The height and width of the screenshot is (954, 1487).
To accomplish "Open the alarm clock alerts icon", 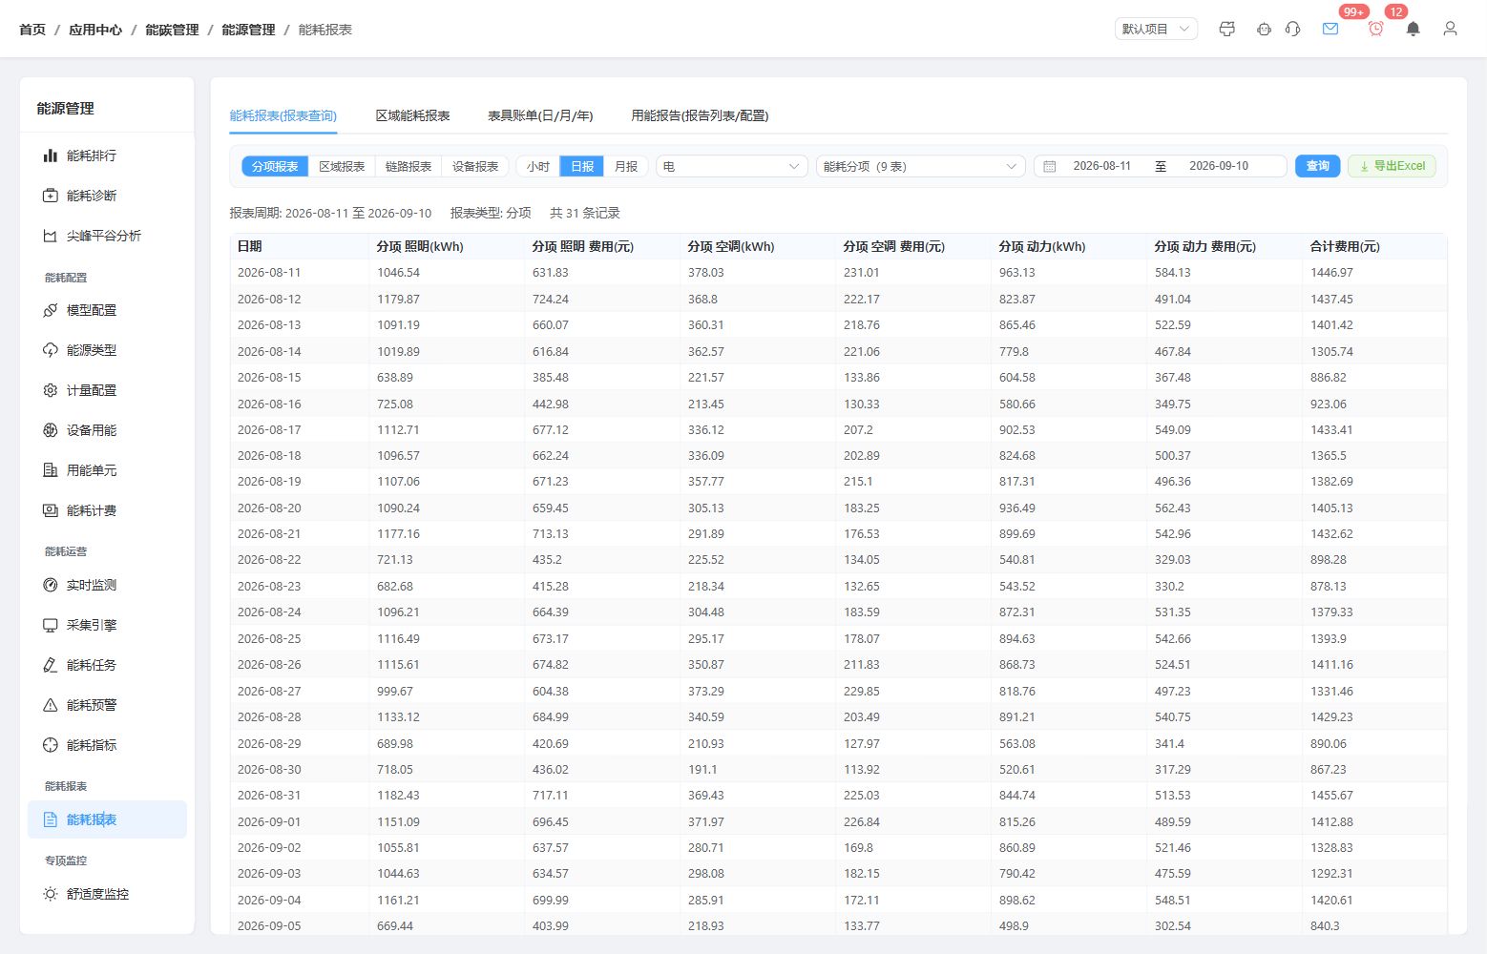I will coord(1375,29).
